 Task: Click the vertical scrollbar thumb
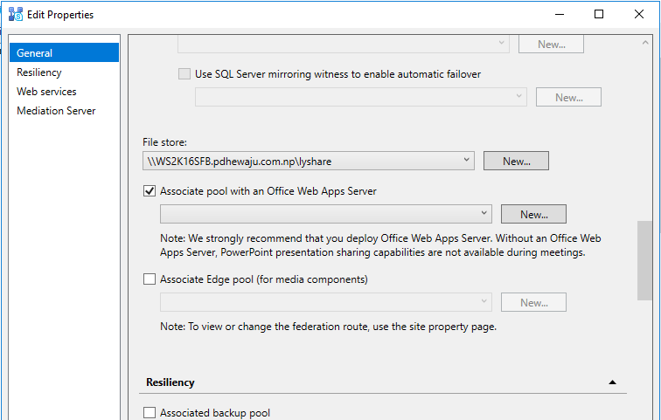click(x=644, y=260)
